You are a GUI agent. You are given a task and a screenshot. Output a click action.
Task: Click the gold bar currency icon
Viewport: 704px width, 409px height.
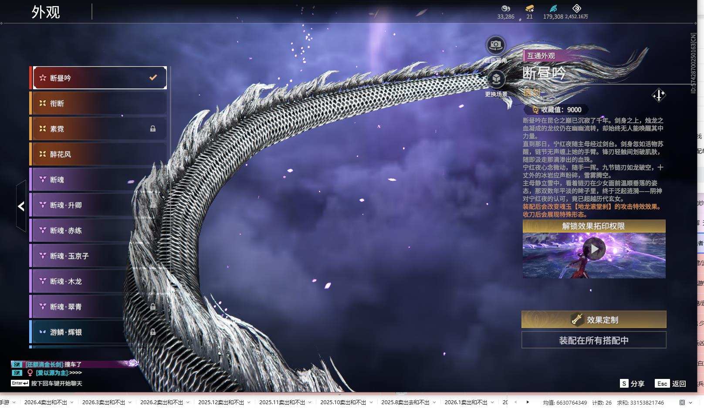click(529, 8)
